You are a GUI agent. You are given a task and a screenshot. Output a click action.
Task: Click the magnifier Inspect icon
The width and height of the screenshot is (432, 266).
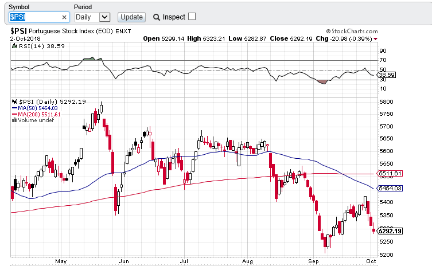(157, 17)
